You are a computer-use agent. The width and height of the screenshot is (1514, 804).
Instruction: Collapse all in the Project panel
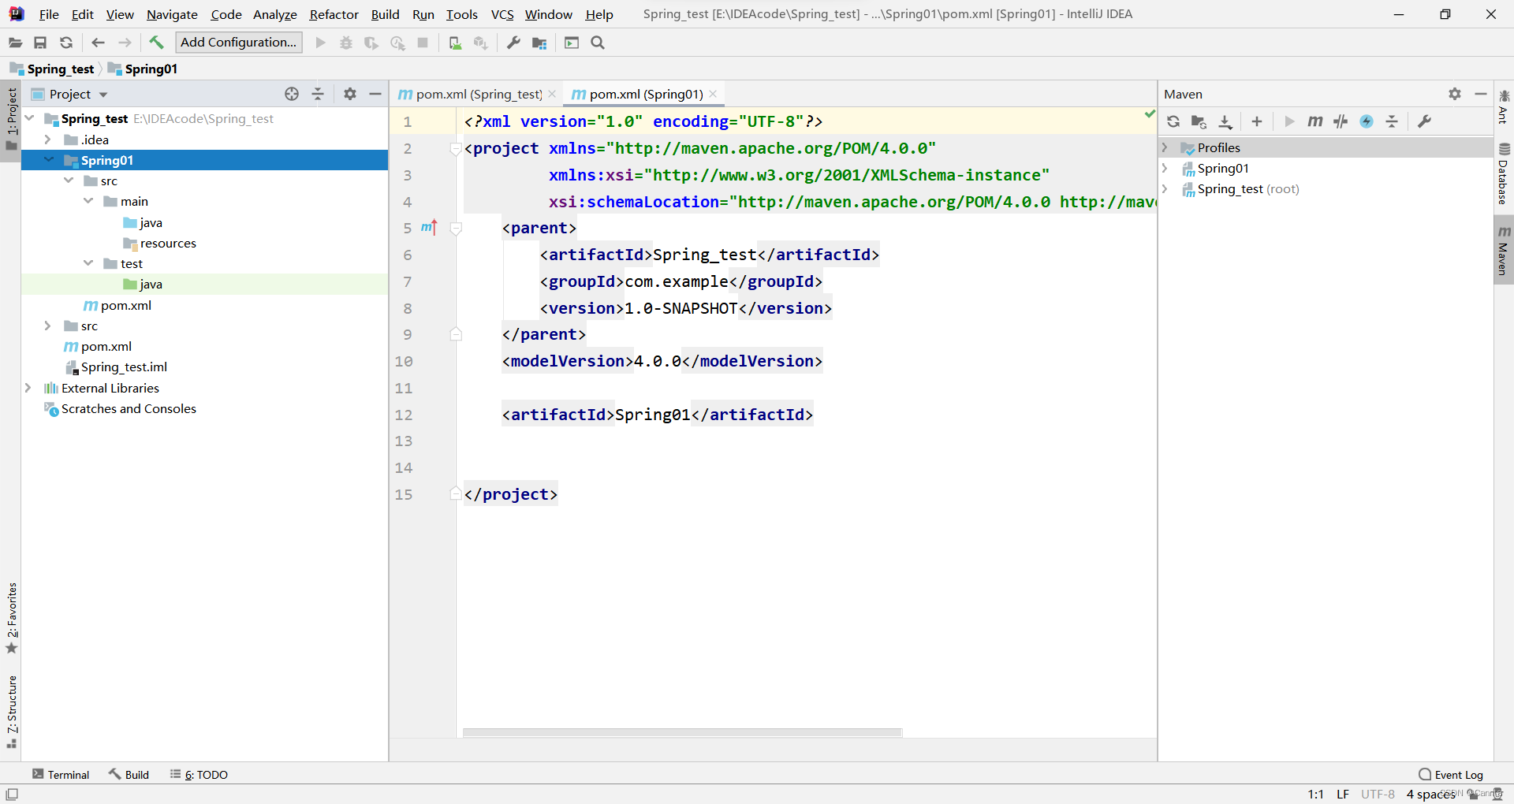coord(318,94)
